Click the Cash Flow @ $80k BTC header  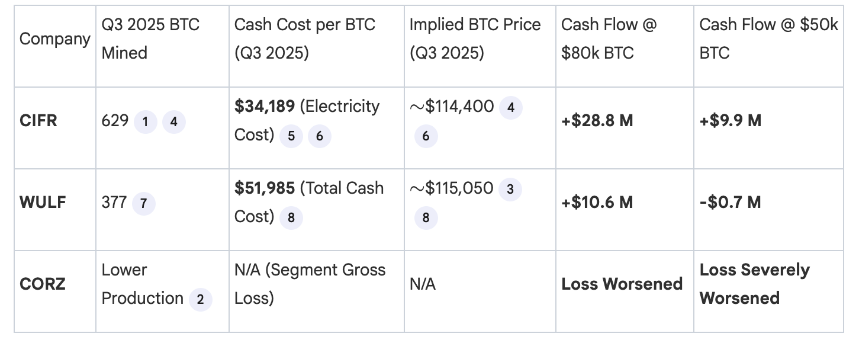(x=609, y=39)
